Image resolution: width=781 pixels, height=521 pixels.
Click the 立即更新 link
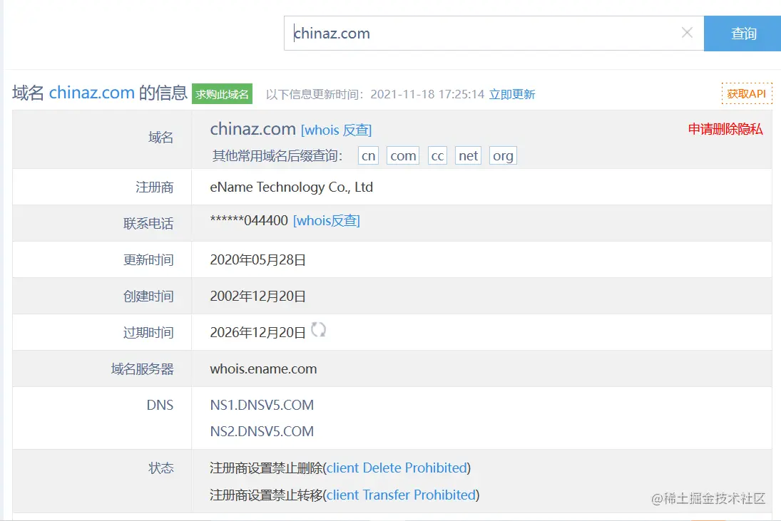point(512,95)
